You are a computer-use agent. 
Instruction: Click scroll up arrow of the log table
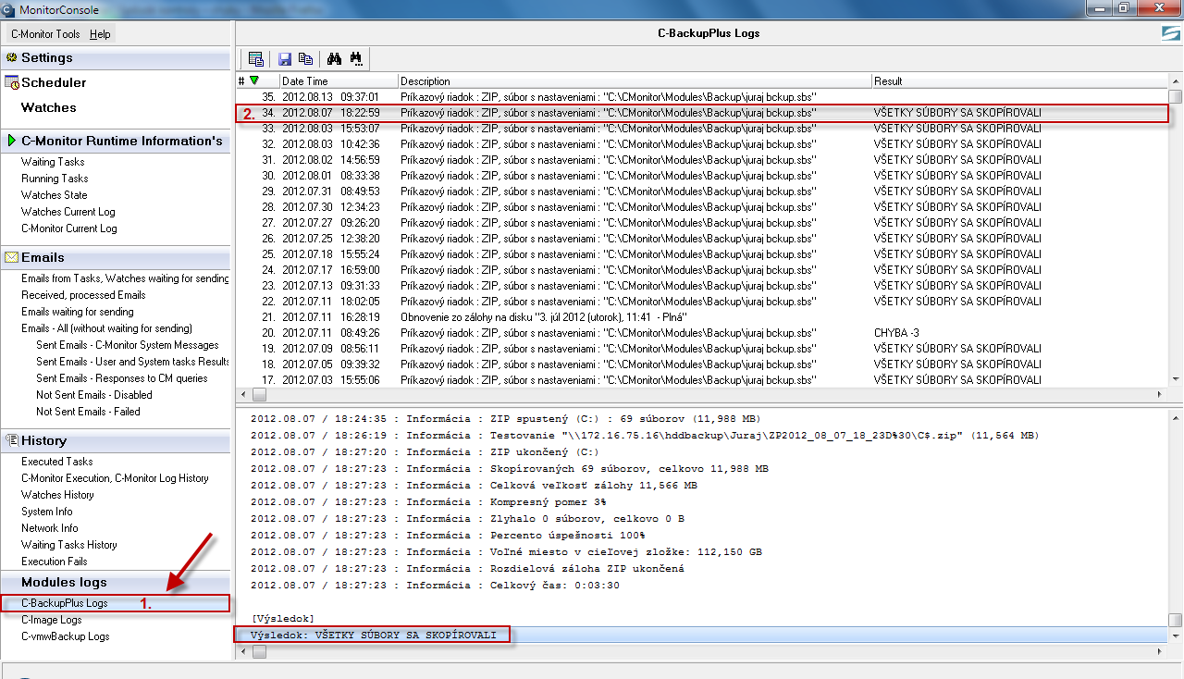pyautogui.click(x=1176, y=81)
